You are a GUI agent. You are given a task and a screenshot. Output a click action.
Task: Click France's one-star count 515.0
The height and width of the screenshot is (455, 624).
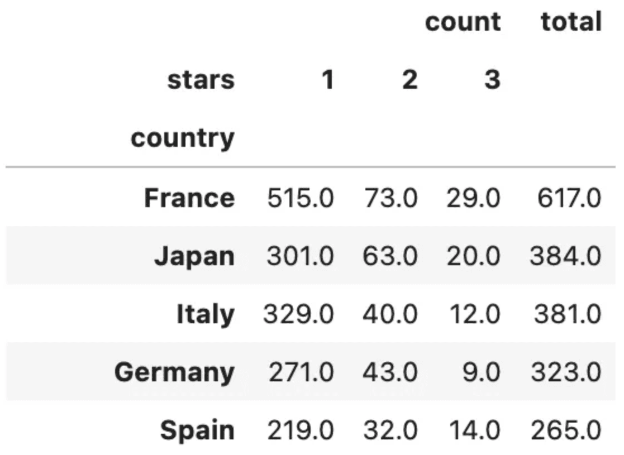point(301,198)
